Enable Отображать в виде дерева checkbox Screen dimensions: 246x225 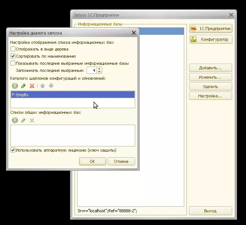[13, 49]
